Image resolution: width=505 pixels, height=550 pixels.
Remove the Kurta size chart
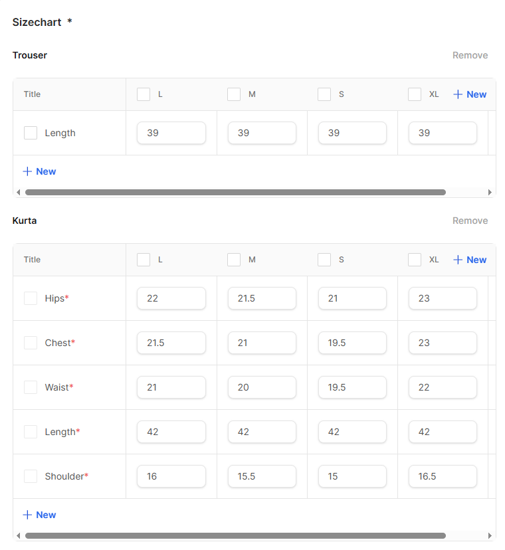470,221
